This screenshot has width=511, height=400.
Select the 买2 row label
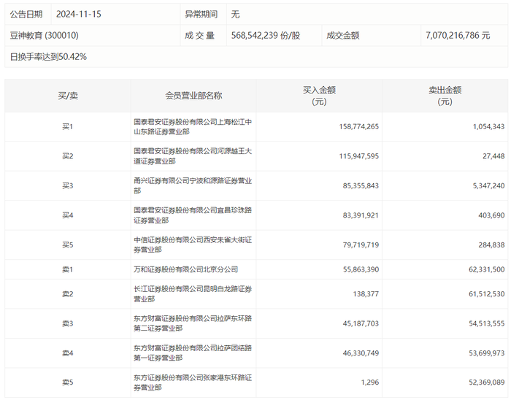68,156
